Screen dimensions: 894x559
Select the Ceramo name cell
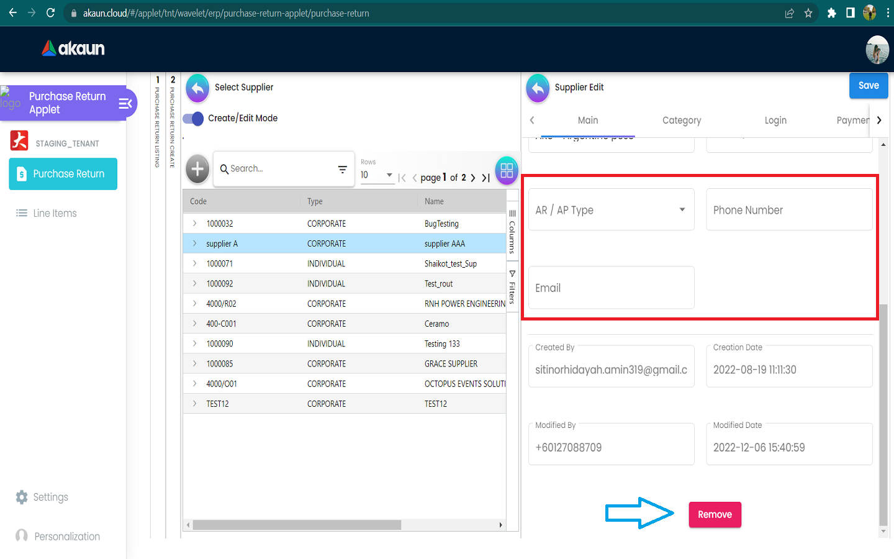(436, 324)
